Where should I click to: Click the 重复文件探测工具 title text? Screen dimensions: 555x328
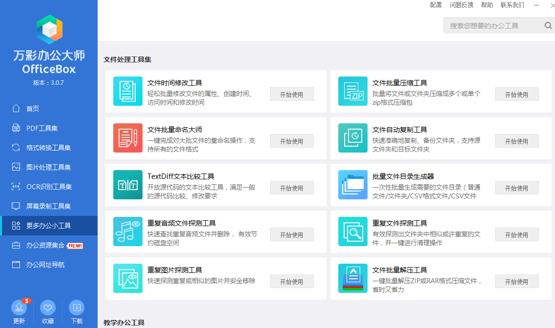coord(400,223)
